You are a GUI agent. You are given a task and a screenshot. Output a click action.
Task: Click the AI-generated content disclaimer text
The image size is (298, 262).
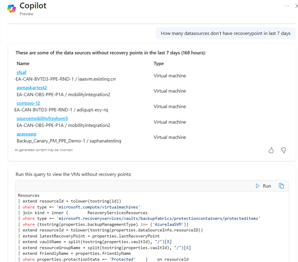44,150
